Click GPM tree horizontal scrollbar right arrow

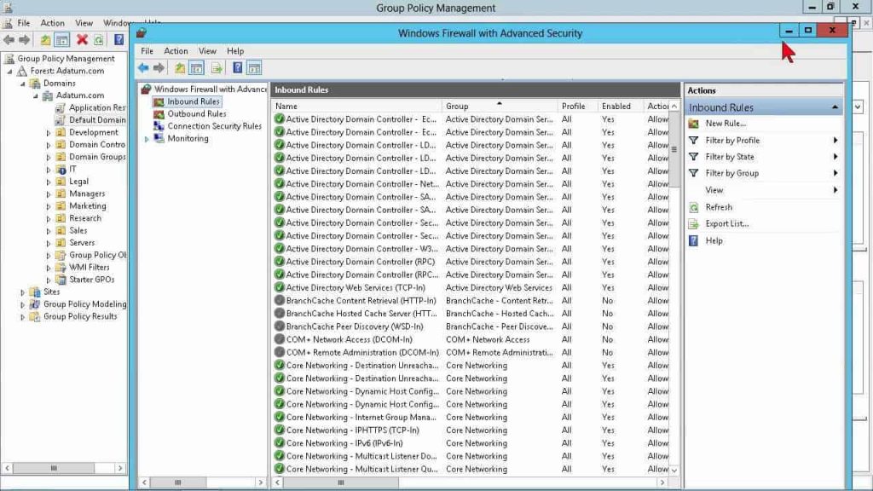click(x=120, y=468)
